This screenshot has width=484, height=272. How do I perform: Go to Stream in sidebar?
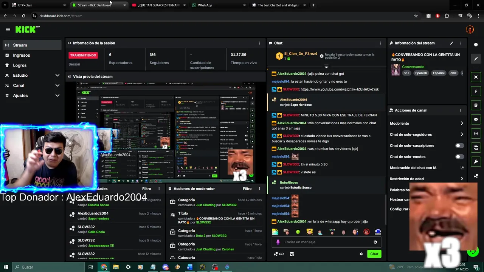pyautogui.click(x=32, y=45)
